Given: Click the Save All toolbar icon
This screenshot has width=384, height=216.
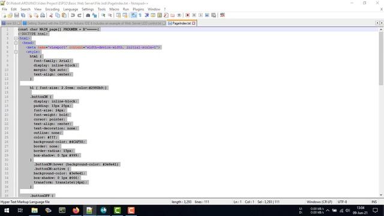Looking at the screenshot, I should tap(23, 15).
